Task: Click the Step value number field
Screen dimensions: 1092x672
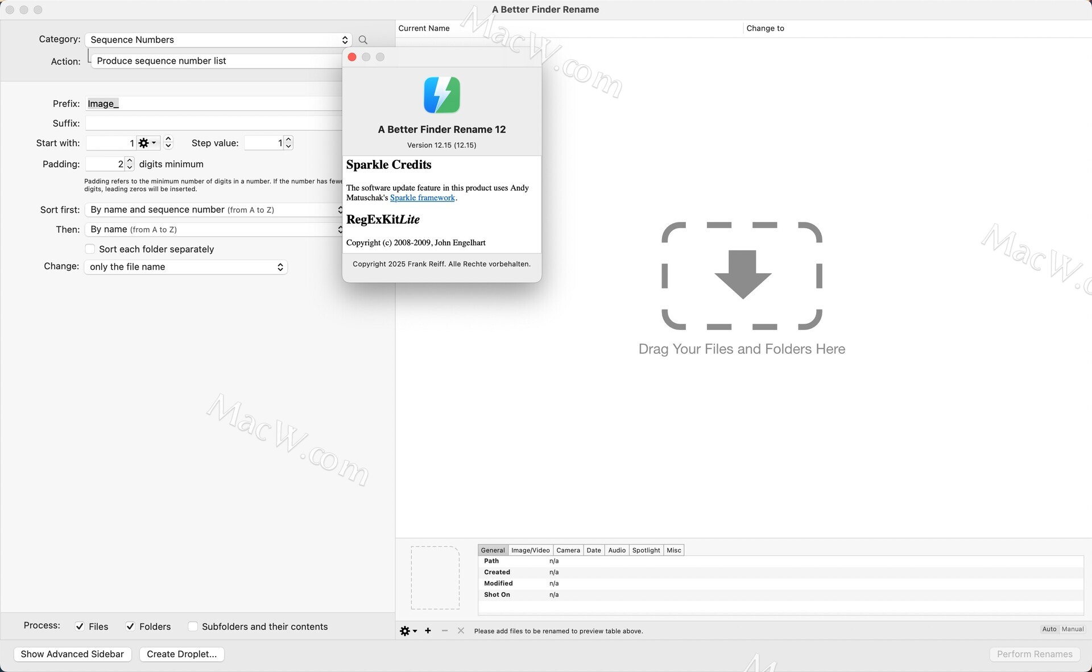Action: tap(264, 143)
